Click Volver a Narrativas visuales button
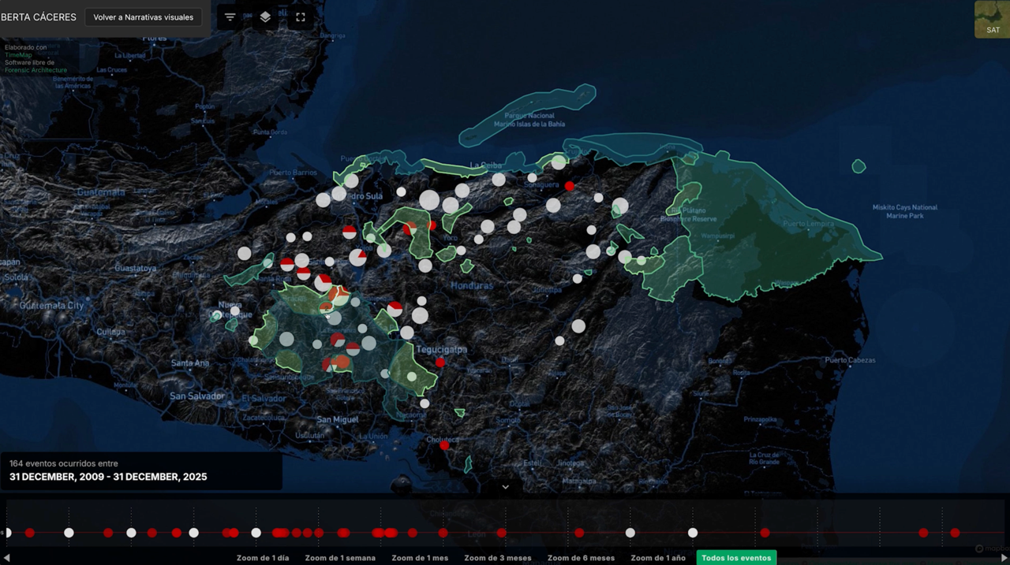1010x565 pixels. (144, 17)
